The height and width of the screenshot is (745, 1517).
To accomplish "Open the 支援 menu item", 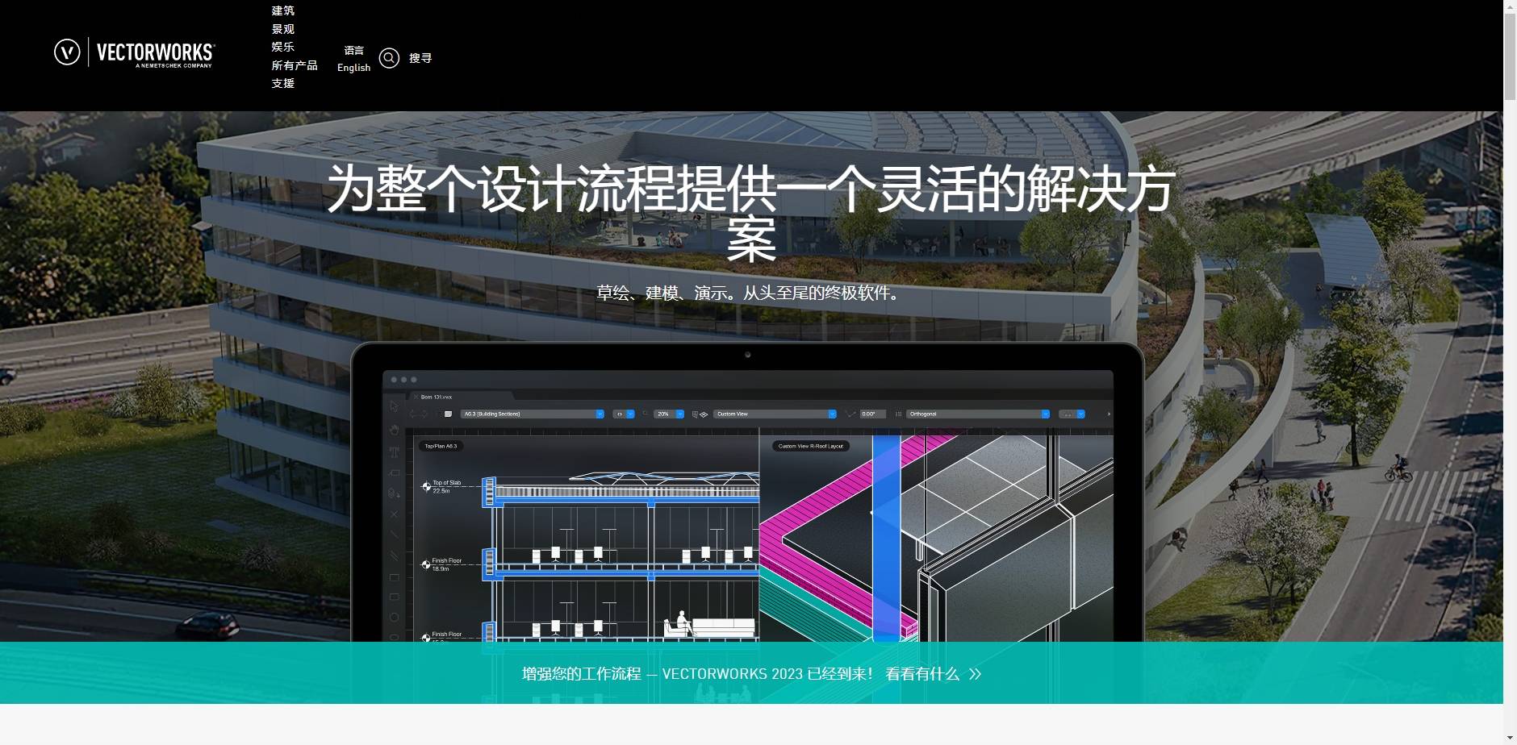I will tap(282, 83).
